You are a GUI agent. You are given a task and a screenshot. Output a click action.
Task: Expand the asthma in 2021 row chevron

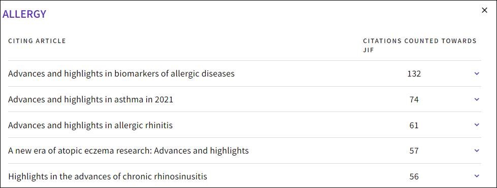tap(477, 99)
